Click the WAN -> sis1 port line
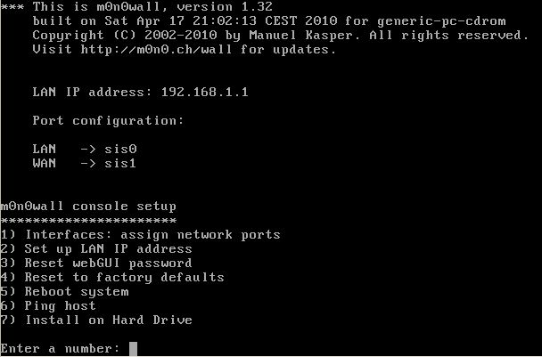The image size is (542, 357). pos(85,163)
